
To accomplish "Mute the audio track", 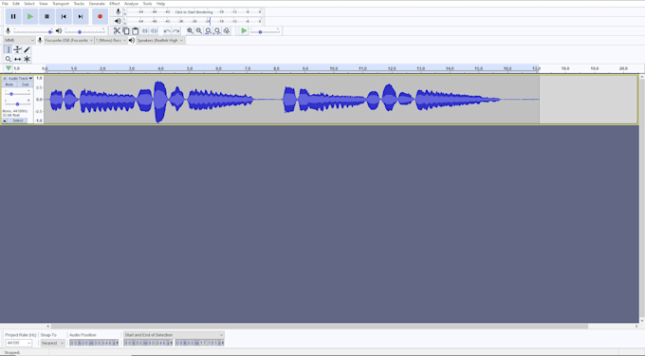I will (9, 84).
